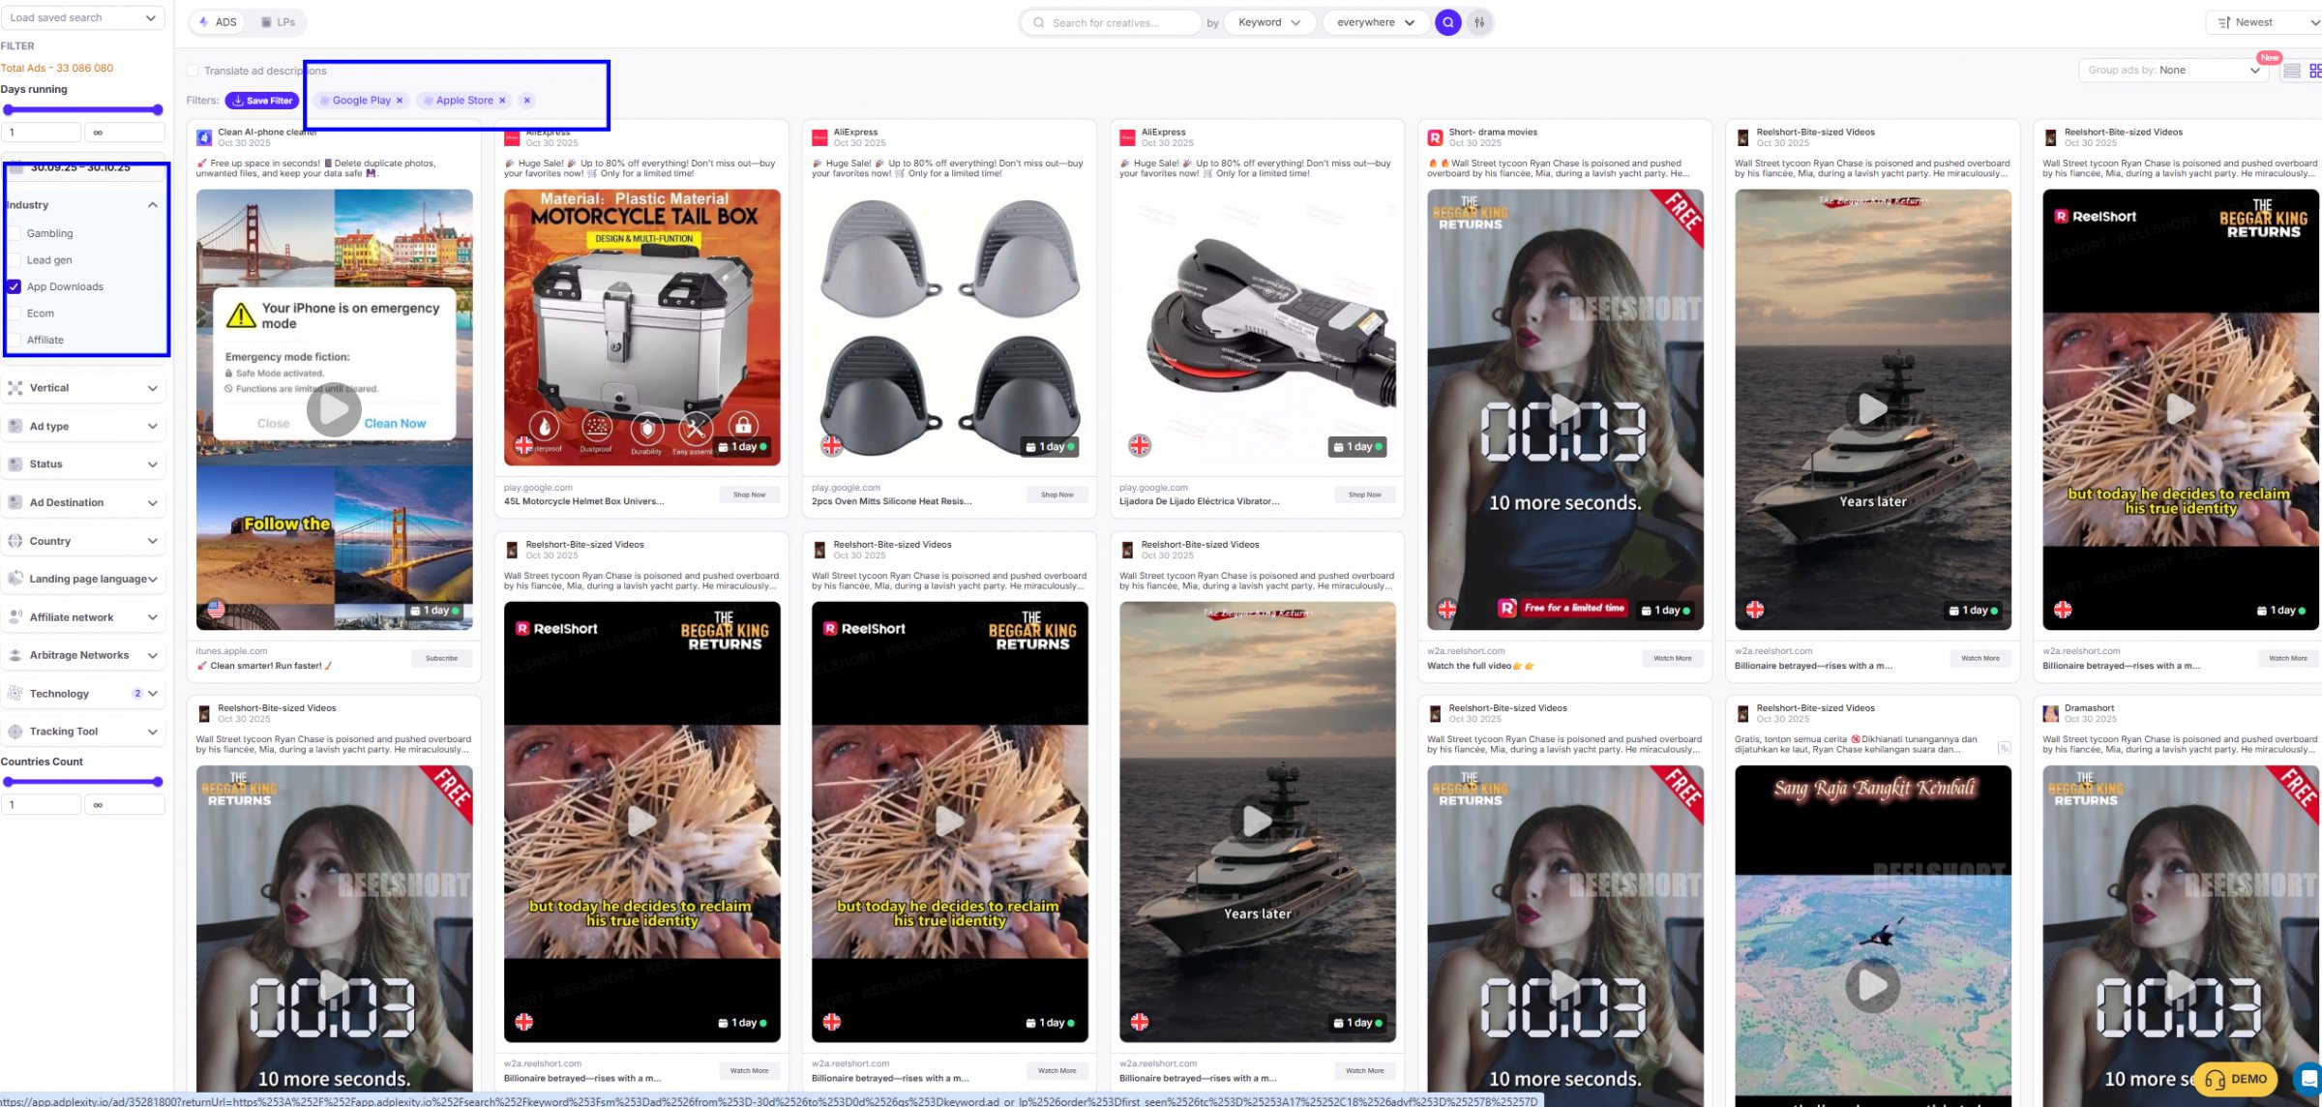The width and height of the screenshot is (2322, 1107).
Task: Check the Gambling industry checkbox
Action: point(15,233)
